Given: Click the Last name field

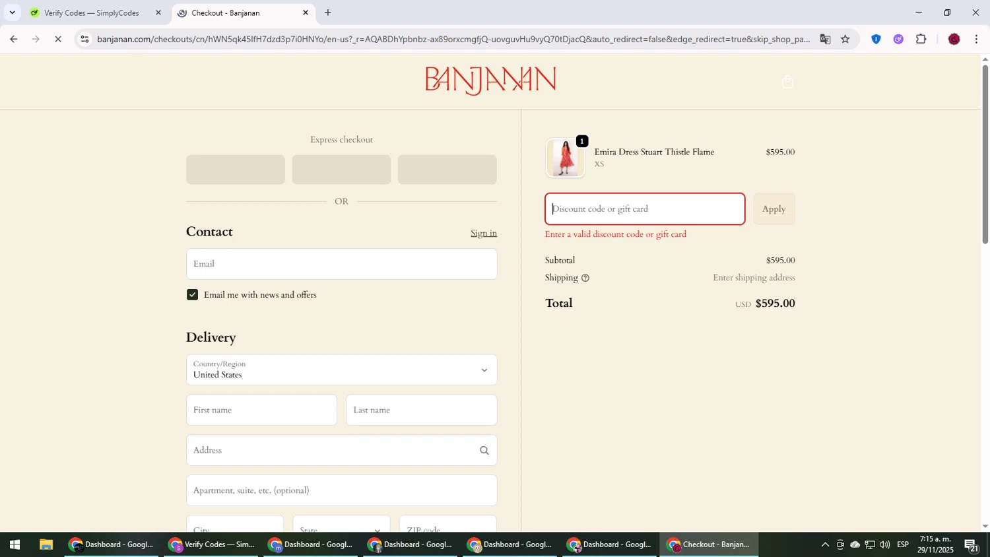Looking at the screenshot, I should click(422, 410).
